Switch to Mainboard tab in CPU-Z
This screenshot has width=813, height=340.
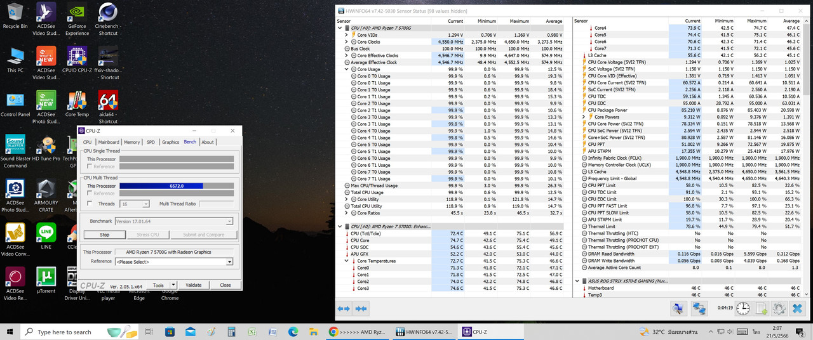[109, 142]
